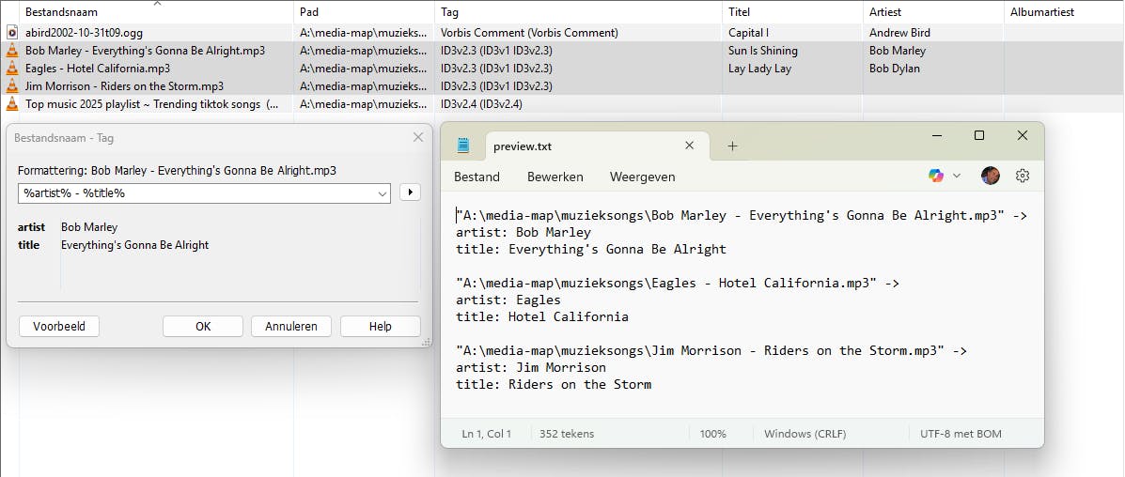Image resolution: width=1125 pixels, height=477 pixels.
Task: Click the VLC icon beside Eagles file
Action: [12, 69]
